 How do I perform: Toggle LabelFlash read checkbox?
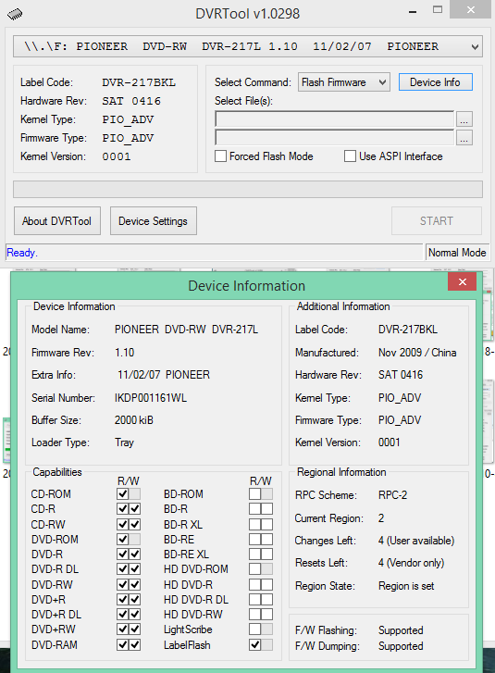click(254, 644)
